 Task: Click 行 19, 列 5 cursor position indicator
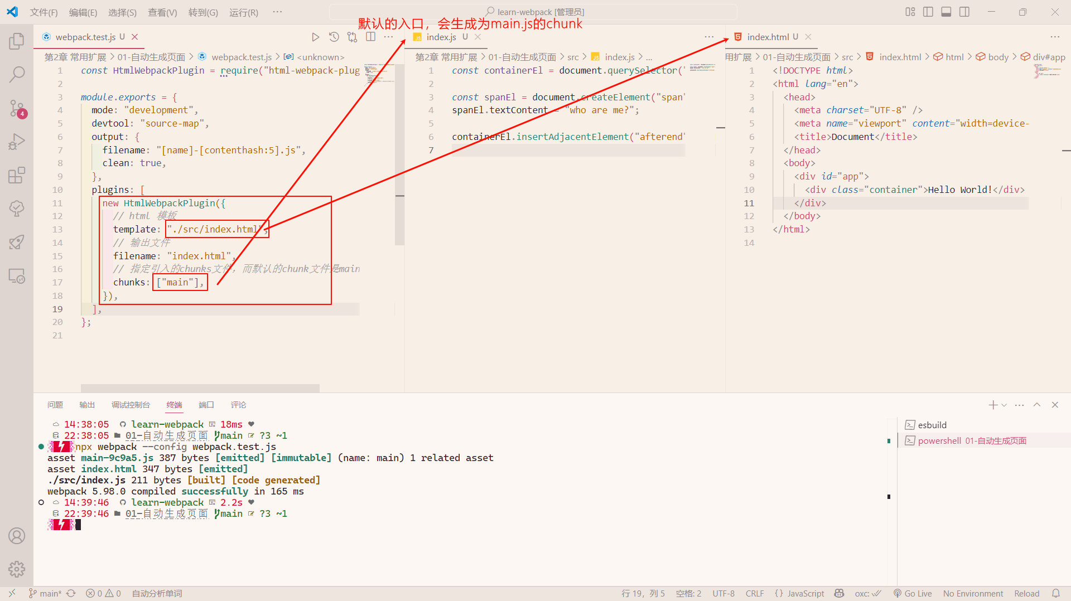tap(643, 594)
